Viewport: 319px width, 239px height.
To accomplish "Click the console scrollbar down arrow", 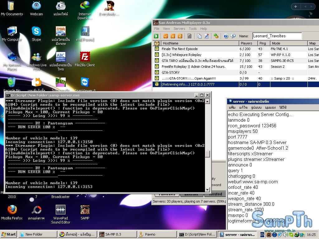I will click(x=207, y=190).
